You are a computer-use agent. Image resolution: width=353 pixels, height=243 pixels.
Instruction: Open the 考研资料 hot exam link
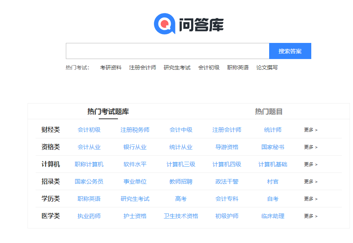[x=110, y=67]
